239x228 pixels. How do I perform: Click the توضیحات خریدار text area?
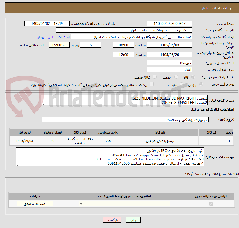pyautogui.click(x=110, y=157)
